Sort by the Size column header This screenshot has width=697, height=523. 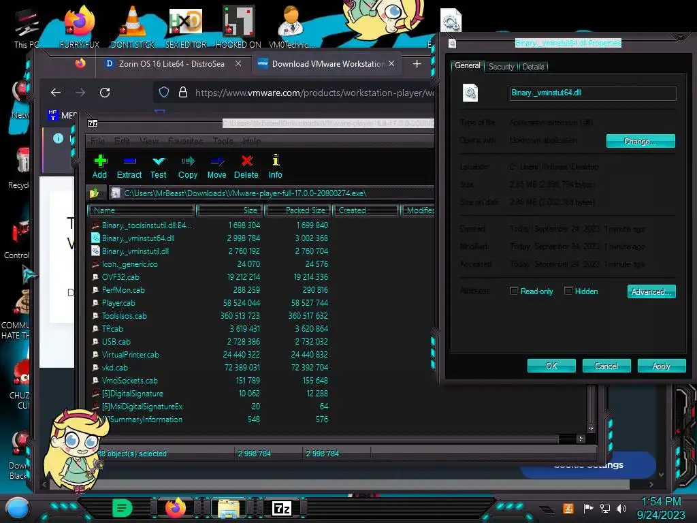coord(230,210)
